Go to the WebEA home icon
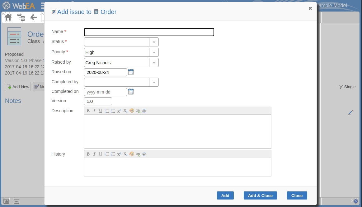The height and width of the screenshot is (207, 362). click(x=8, y=17)
